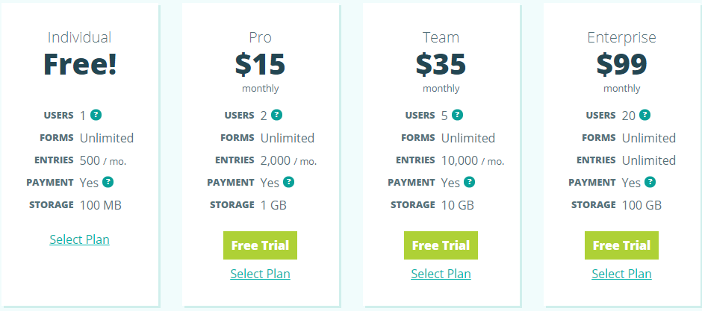702x311 pixels.
Task: Click the question mark next to Team users
Action: click(x=458, y=115)
